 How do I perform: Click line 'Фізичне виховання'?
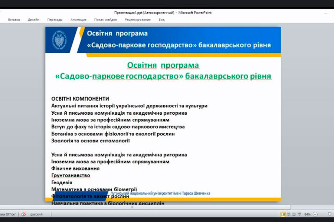[75, 168]
